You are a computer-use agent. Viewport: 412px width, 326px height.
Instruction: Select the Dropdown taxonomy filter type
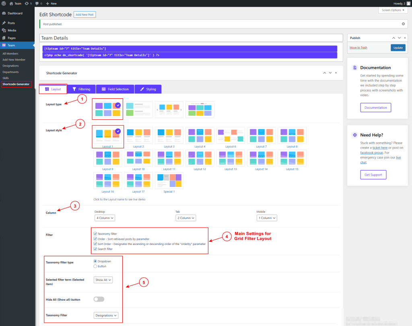[x=95, y=261]
